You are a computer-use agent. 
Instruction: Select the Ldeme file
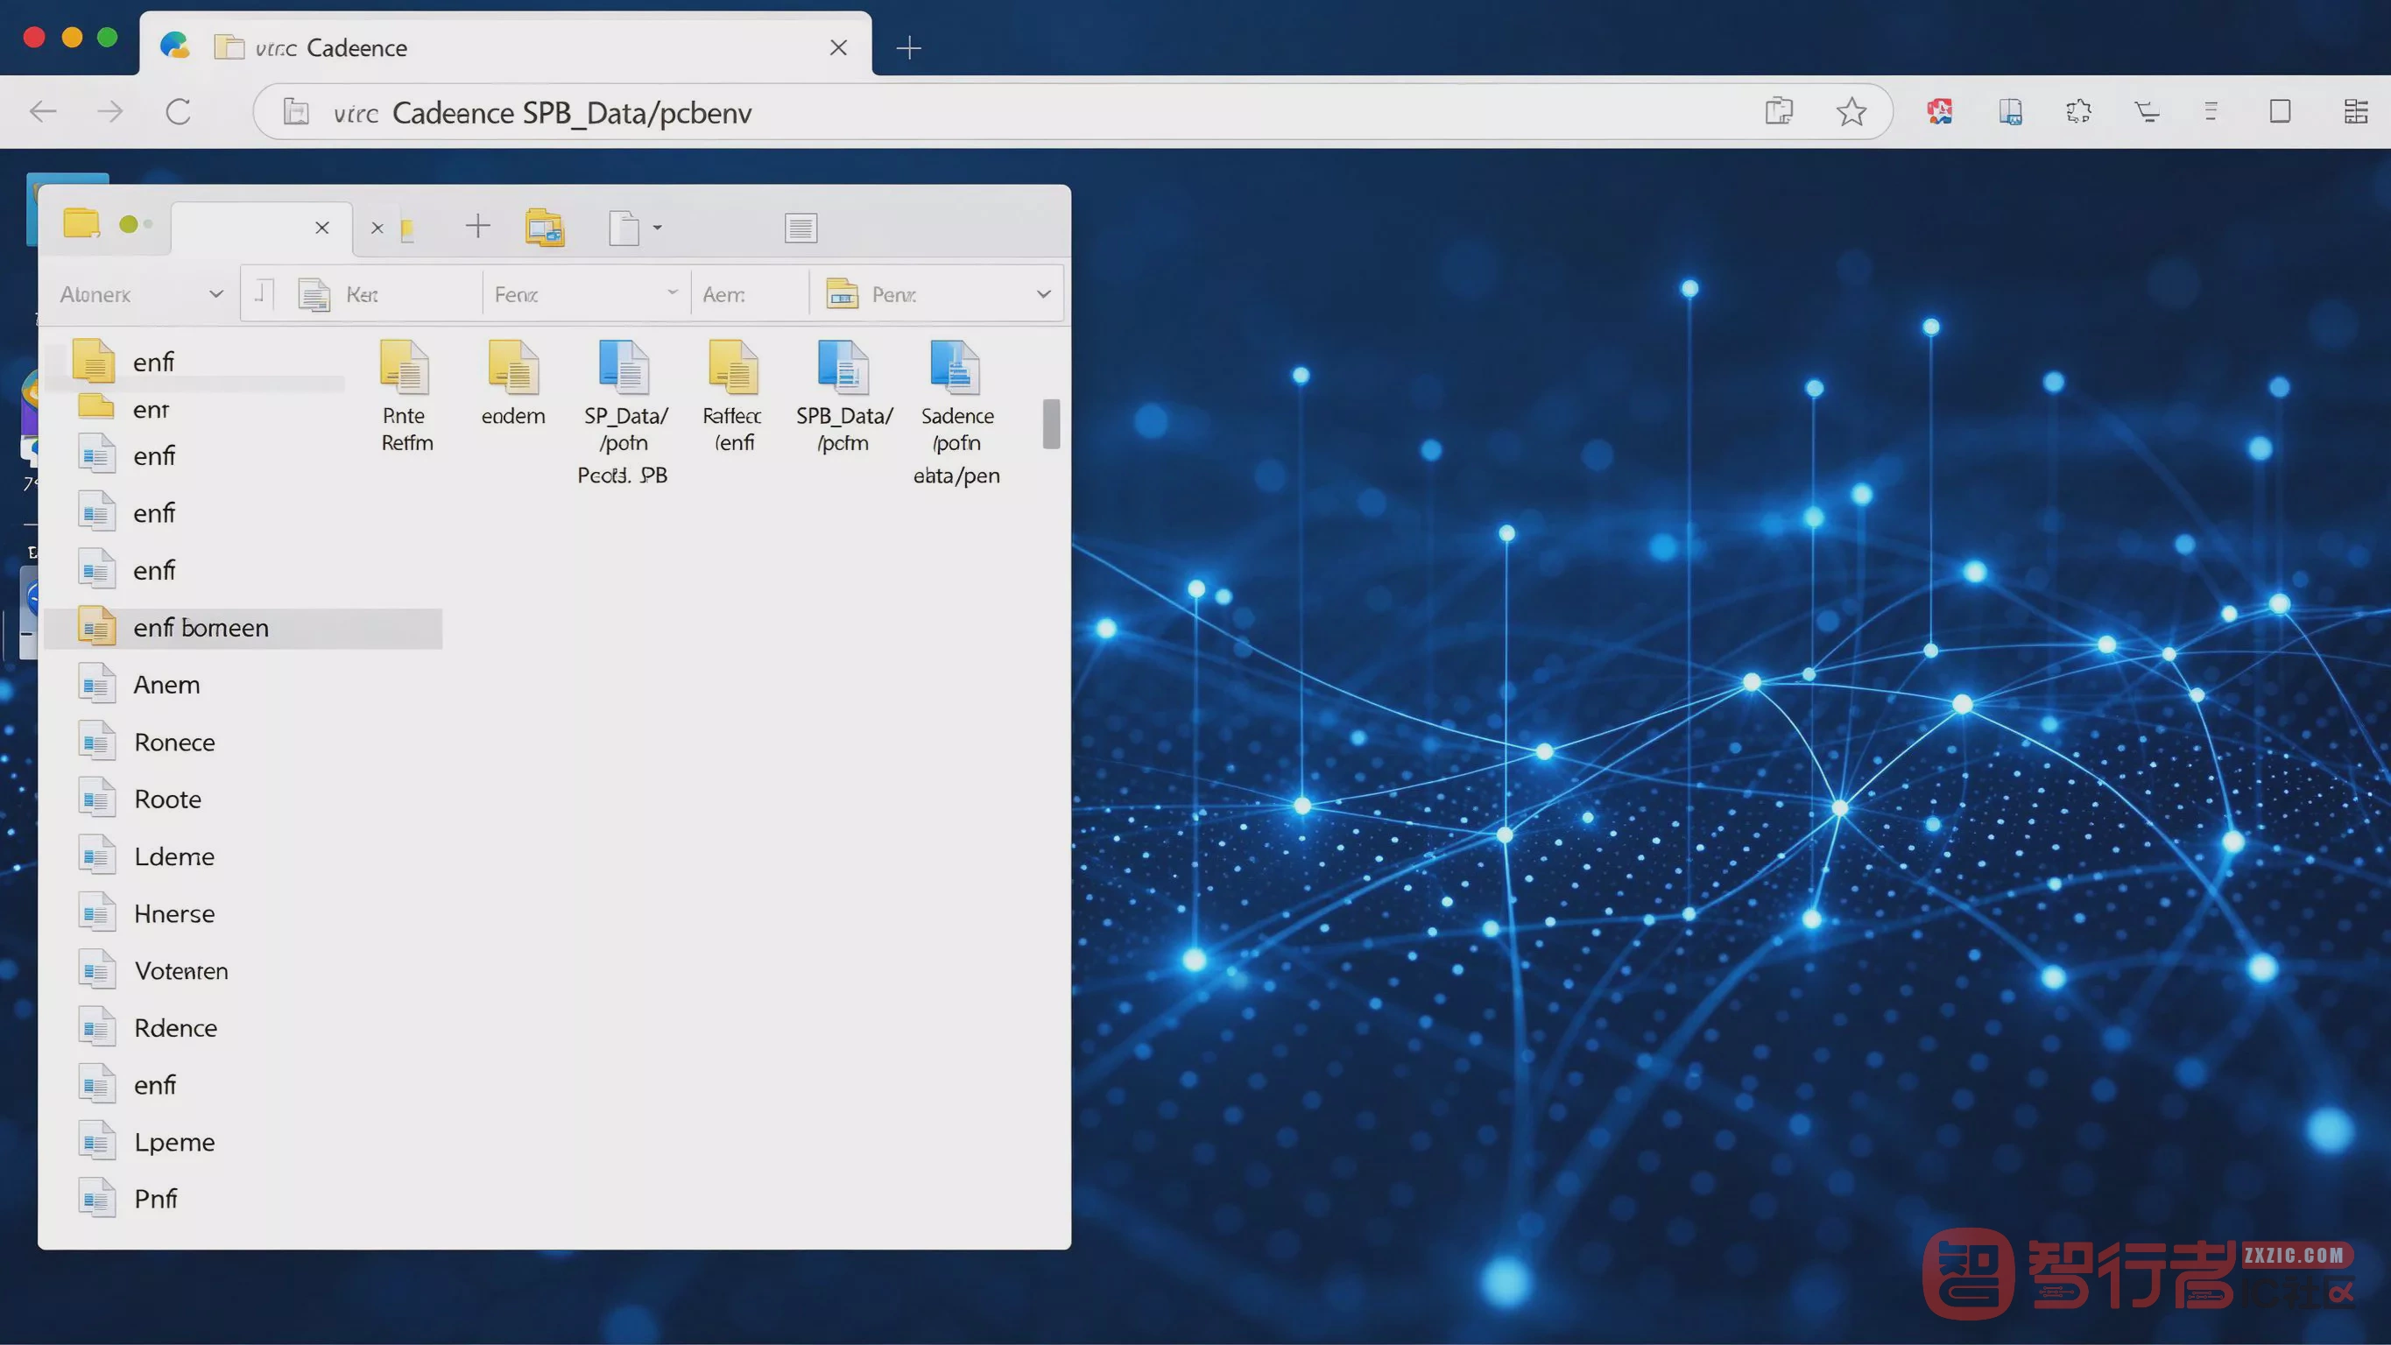tap(146, 856)
